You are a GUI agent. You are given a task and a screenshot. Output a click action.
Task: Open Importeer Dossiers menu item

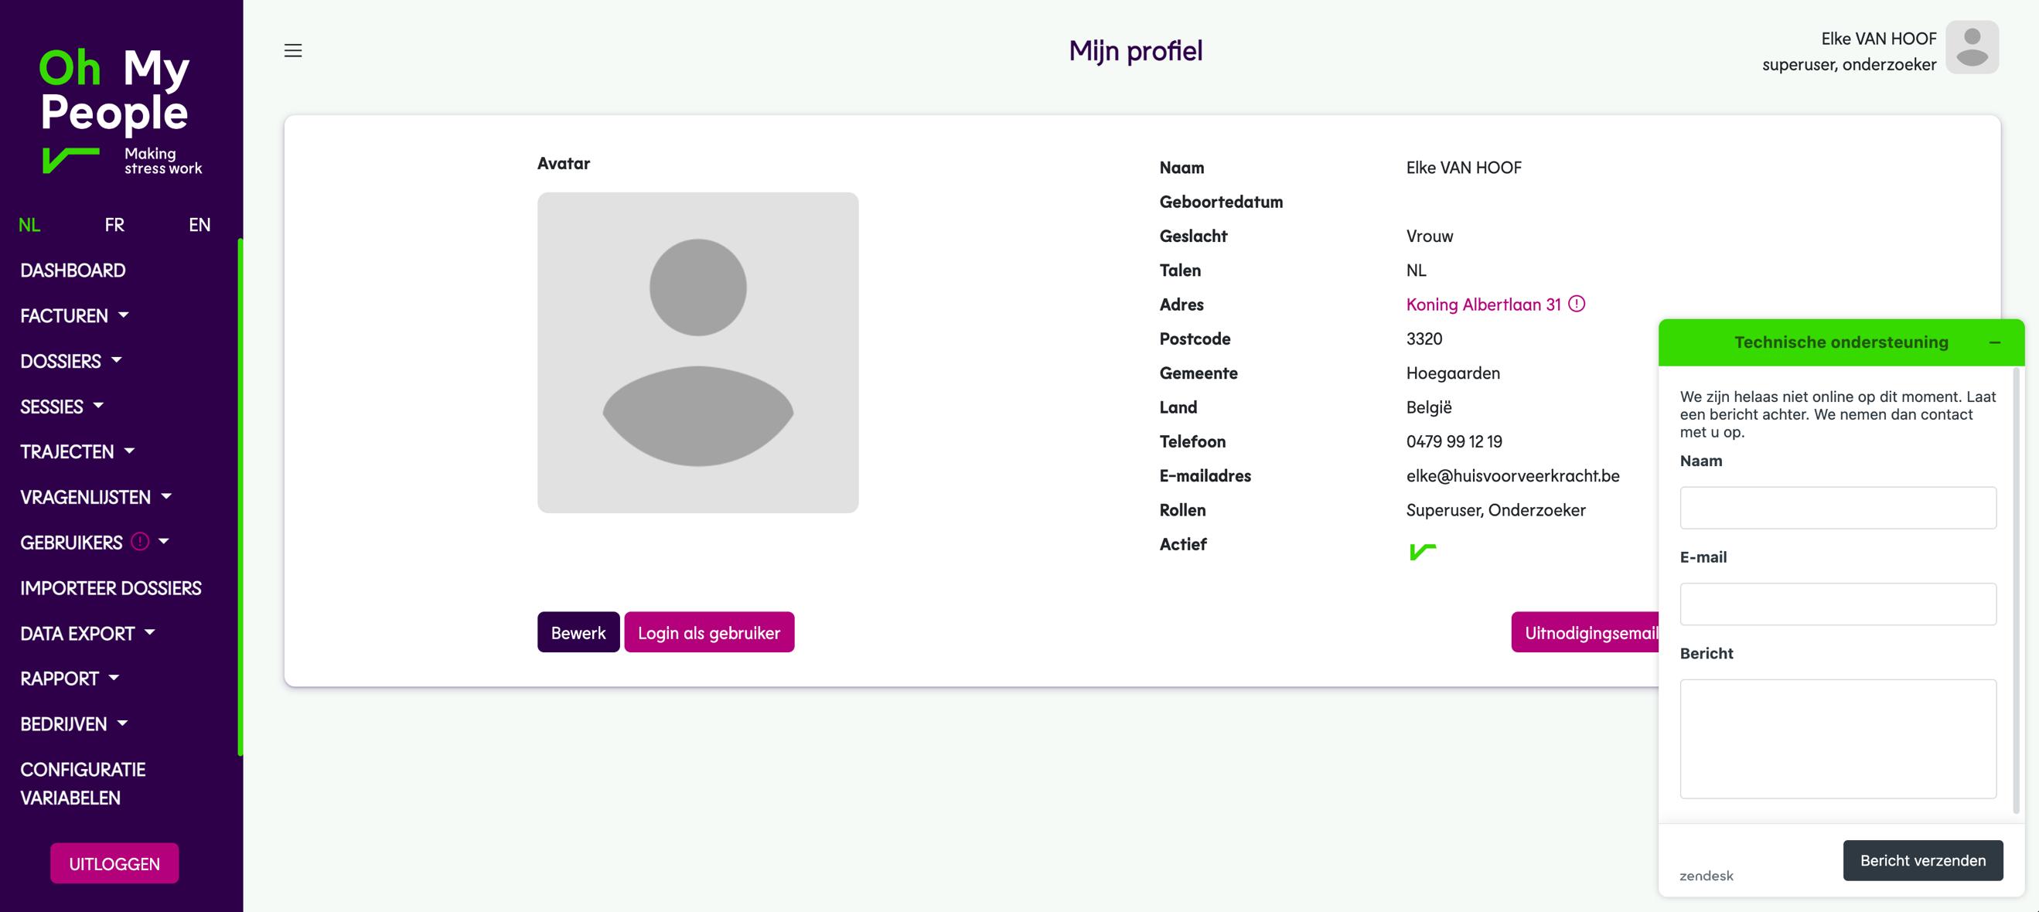pyautogui.click(x=111, y=587)
